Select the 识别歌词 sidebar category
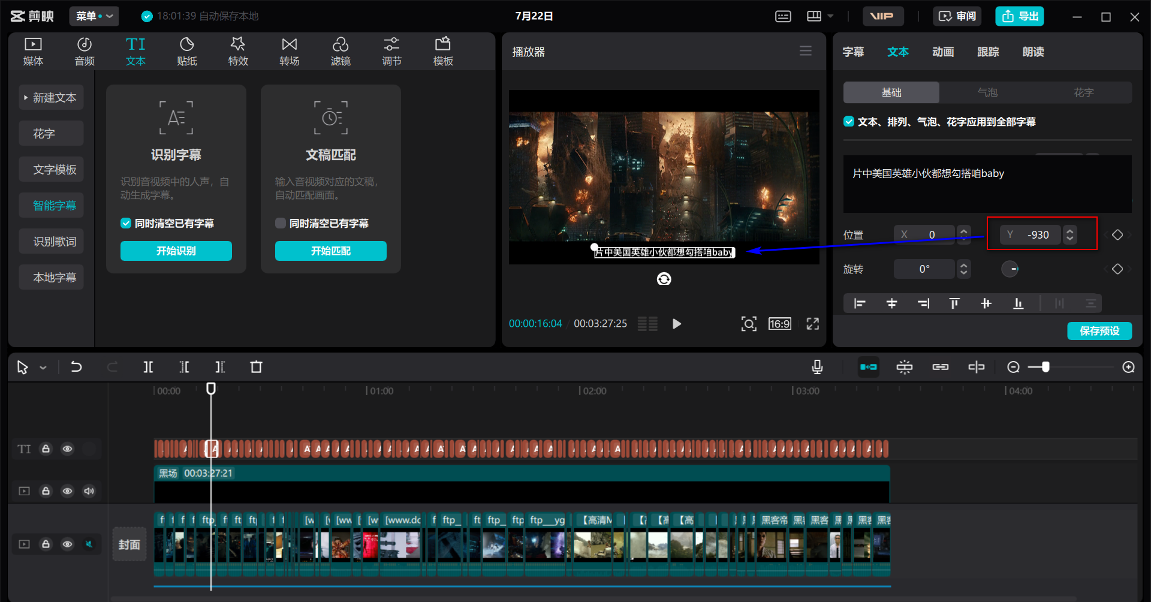Screen dimensions: 1151x602 point(51,242)
